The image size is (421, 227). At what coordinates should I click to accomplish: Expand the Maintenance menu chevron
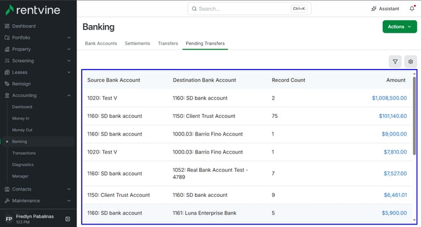pyautogui.click(x=69, y=201)
